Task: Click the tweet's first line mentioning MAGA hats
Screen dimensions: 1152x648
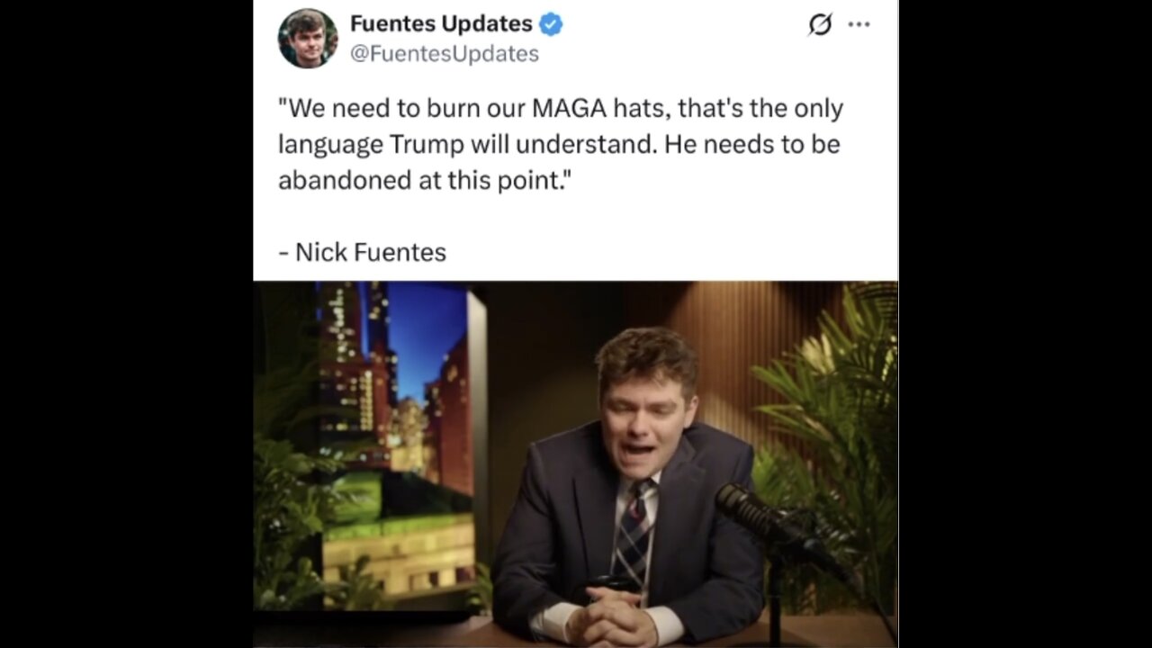Action: pyautogui.click(x=561, y=108)
